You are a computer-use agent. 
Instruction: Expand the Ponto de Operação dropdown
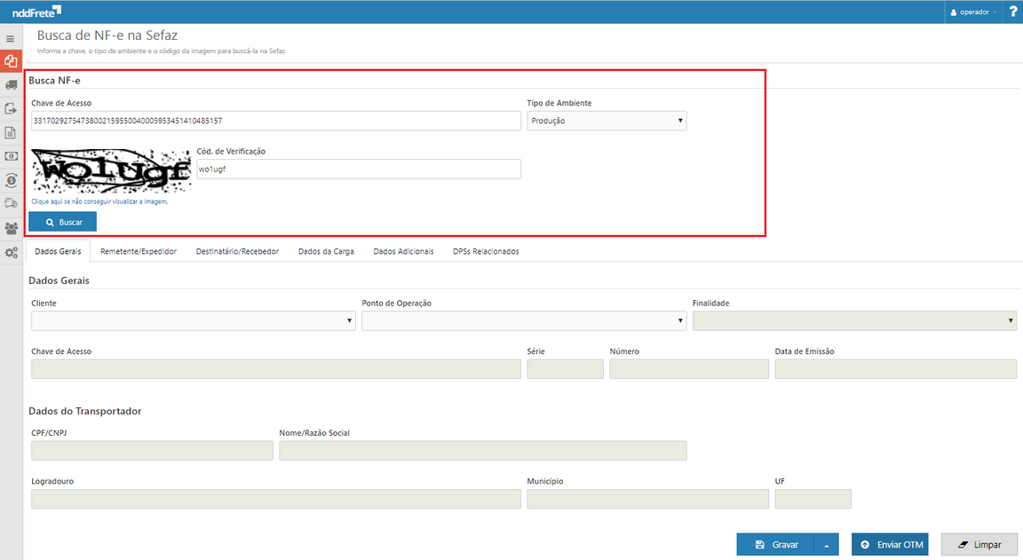click(x=523, y=320)
